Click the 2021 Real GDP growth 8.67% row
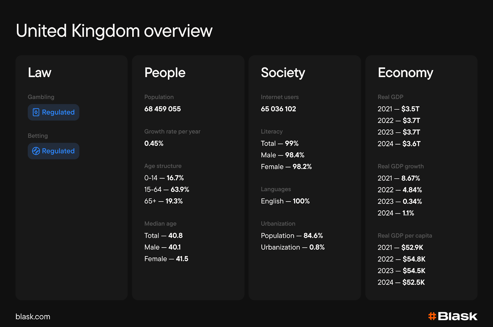The width and height of the screenshot is (493, 327). click(399, 178)
